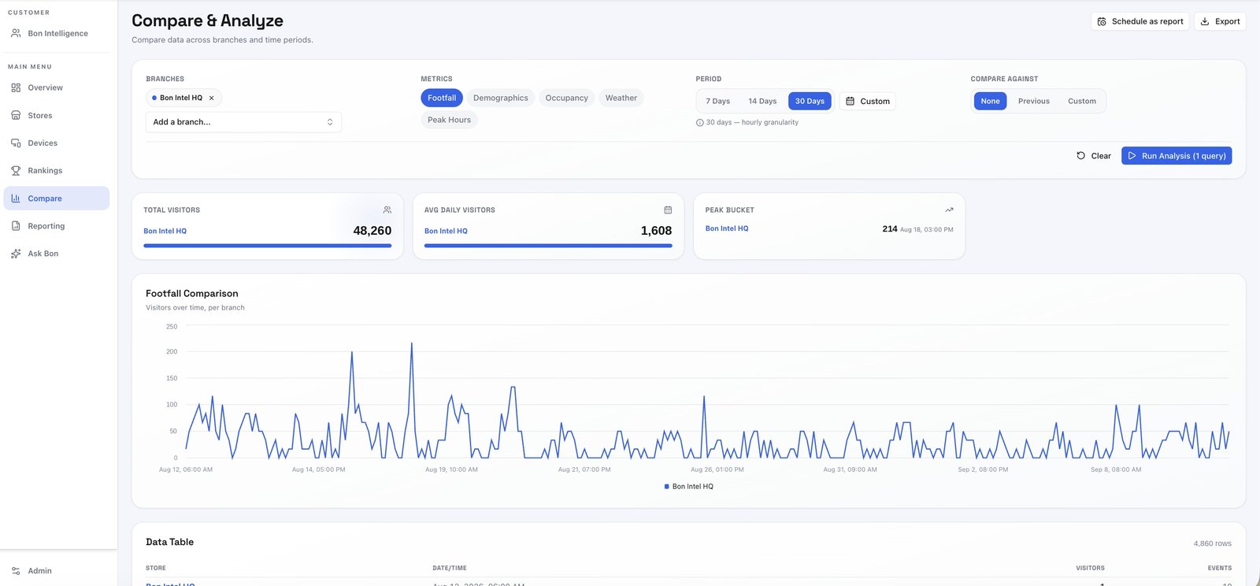Select the Footfall metric
The image size is (1260, 586).
coord(442,98)
